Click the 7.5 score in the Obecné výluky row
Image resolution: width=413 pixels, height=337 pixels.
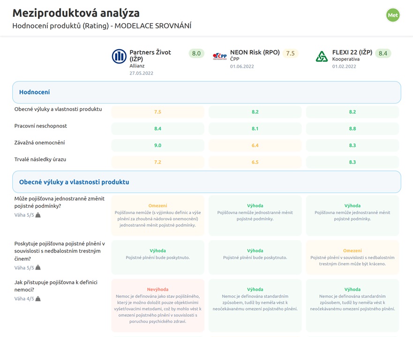pos(158,112)
